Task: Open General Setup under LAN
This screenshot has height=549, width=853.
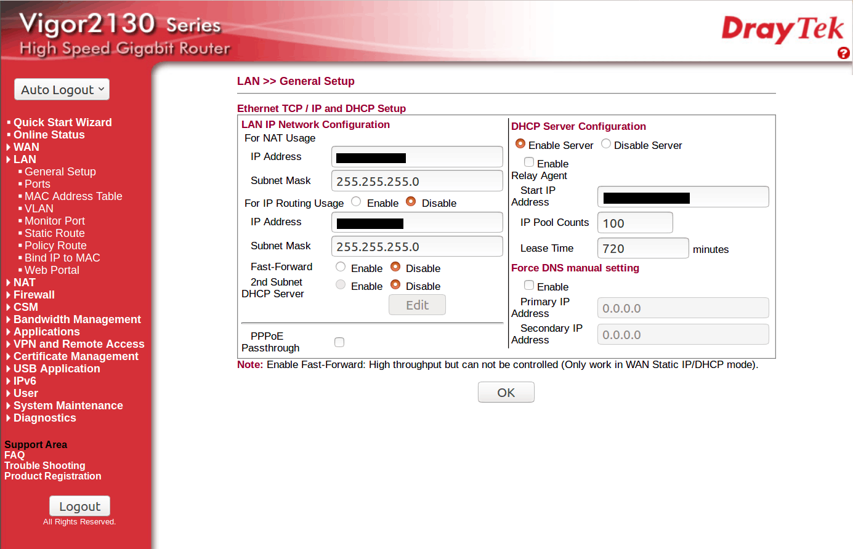Action: pos(60,172)
